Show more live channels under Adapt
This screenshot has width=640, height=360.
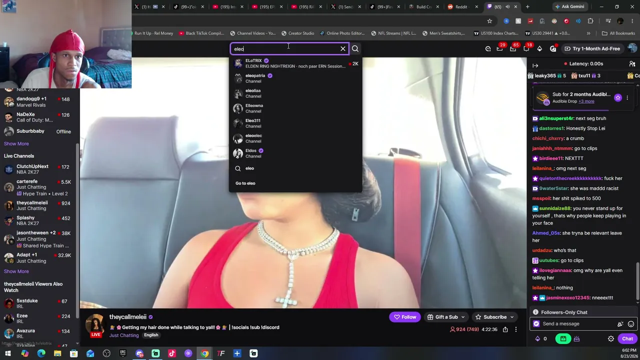click(x=16, y=271)
